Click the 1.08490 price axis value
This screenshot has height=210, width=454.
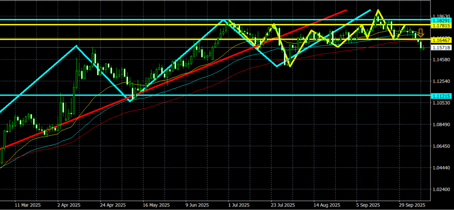point(441,125)
